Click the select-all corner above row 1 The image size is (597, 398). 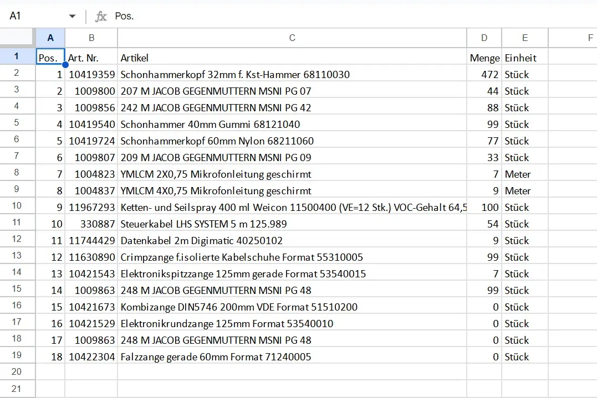[18, 38]
